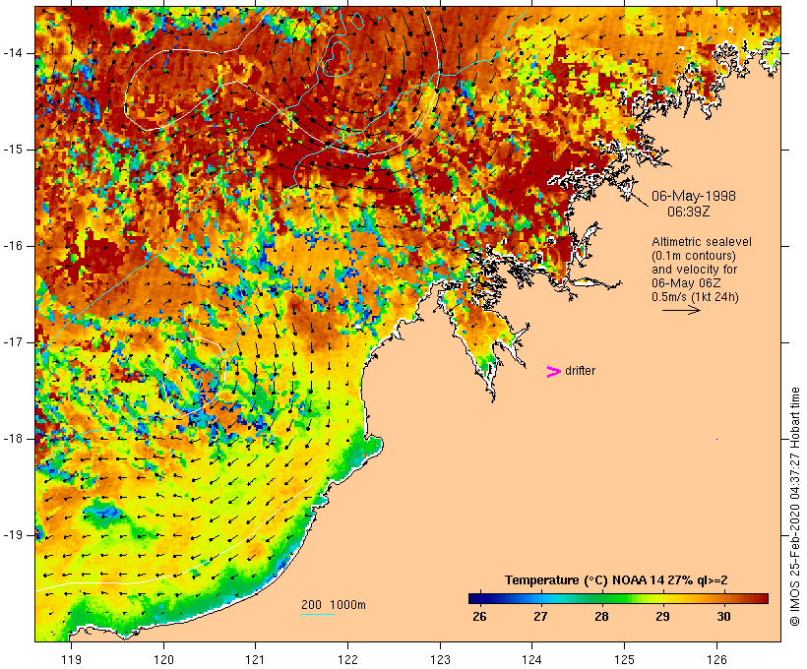Screen dimensions: 807x669
Task: Click the longitude axis label 126
Action: [716, 660]
